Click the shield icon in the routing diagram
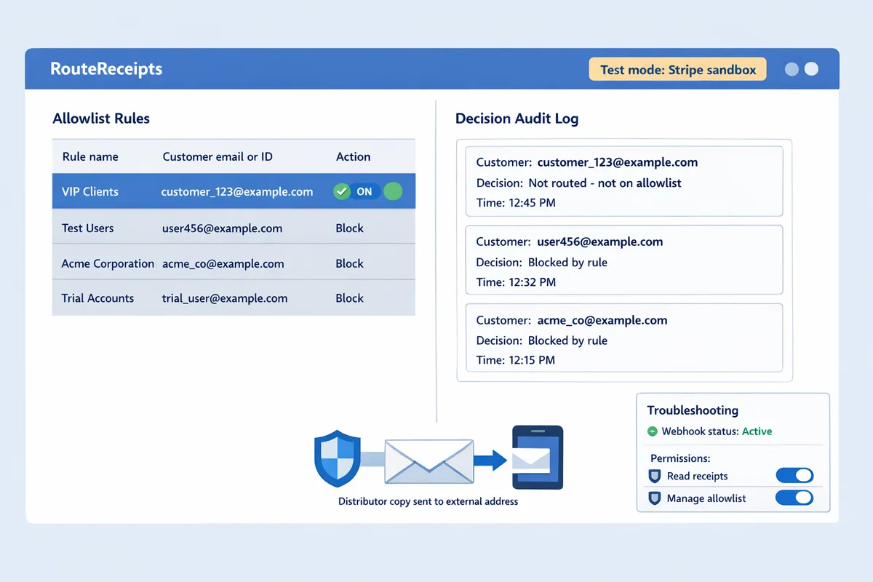The width and height of the screenshot is (873, 582). click(x=337, y=457)
